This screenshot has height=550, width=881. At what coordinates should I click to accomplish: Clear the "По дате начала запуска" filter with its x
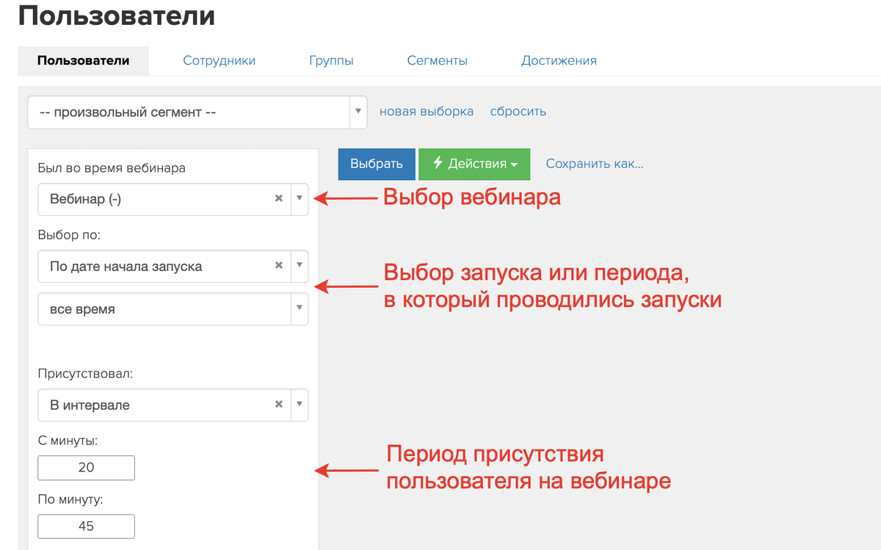(x=279, y=266)
